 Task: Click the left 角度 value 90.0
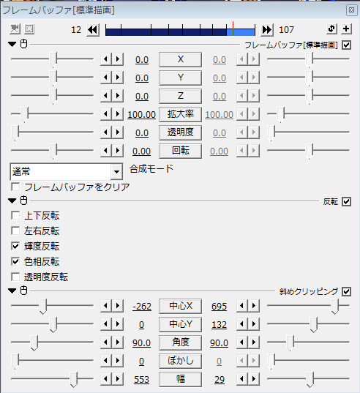141,343
